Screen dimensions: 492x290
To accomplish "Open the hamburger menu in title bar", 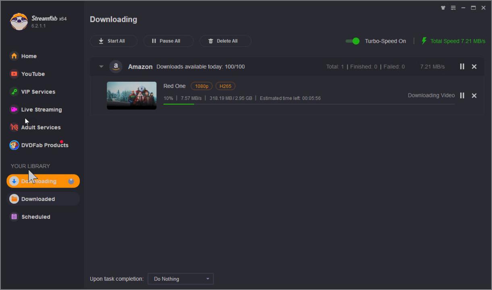I will tap(453, 8).
